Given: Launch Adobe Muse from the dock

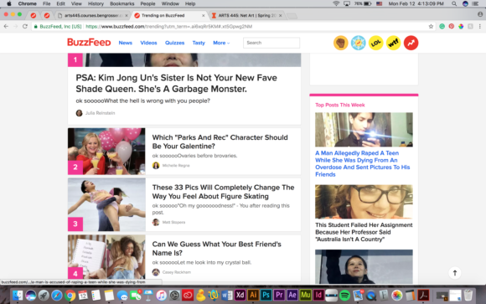Looking at the screenshot, I should click(x=305, y=295).
